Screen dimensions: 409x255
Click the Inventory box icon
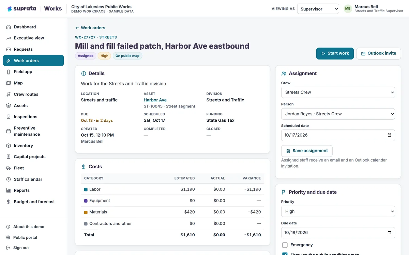pos(9,146)
